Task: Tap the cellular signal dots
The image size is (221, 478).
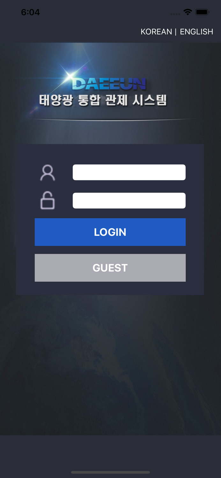Action: 175,14
